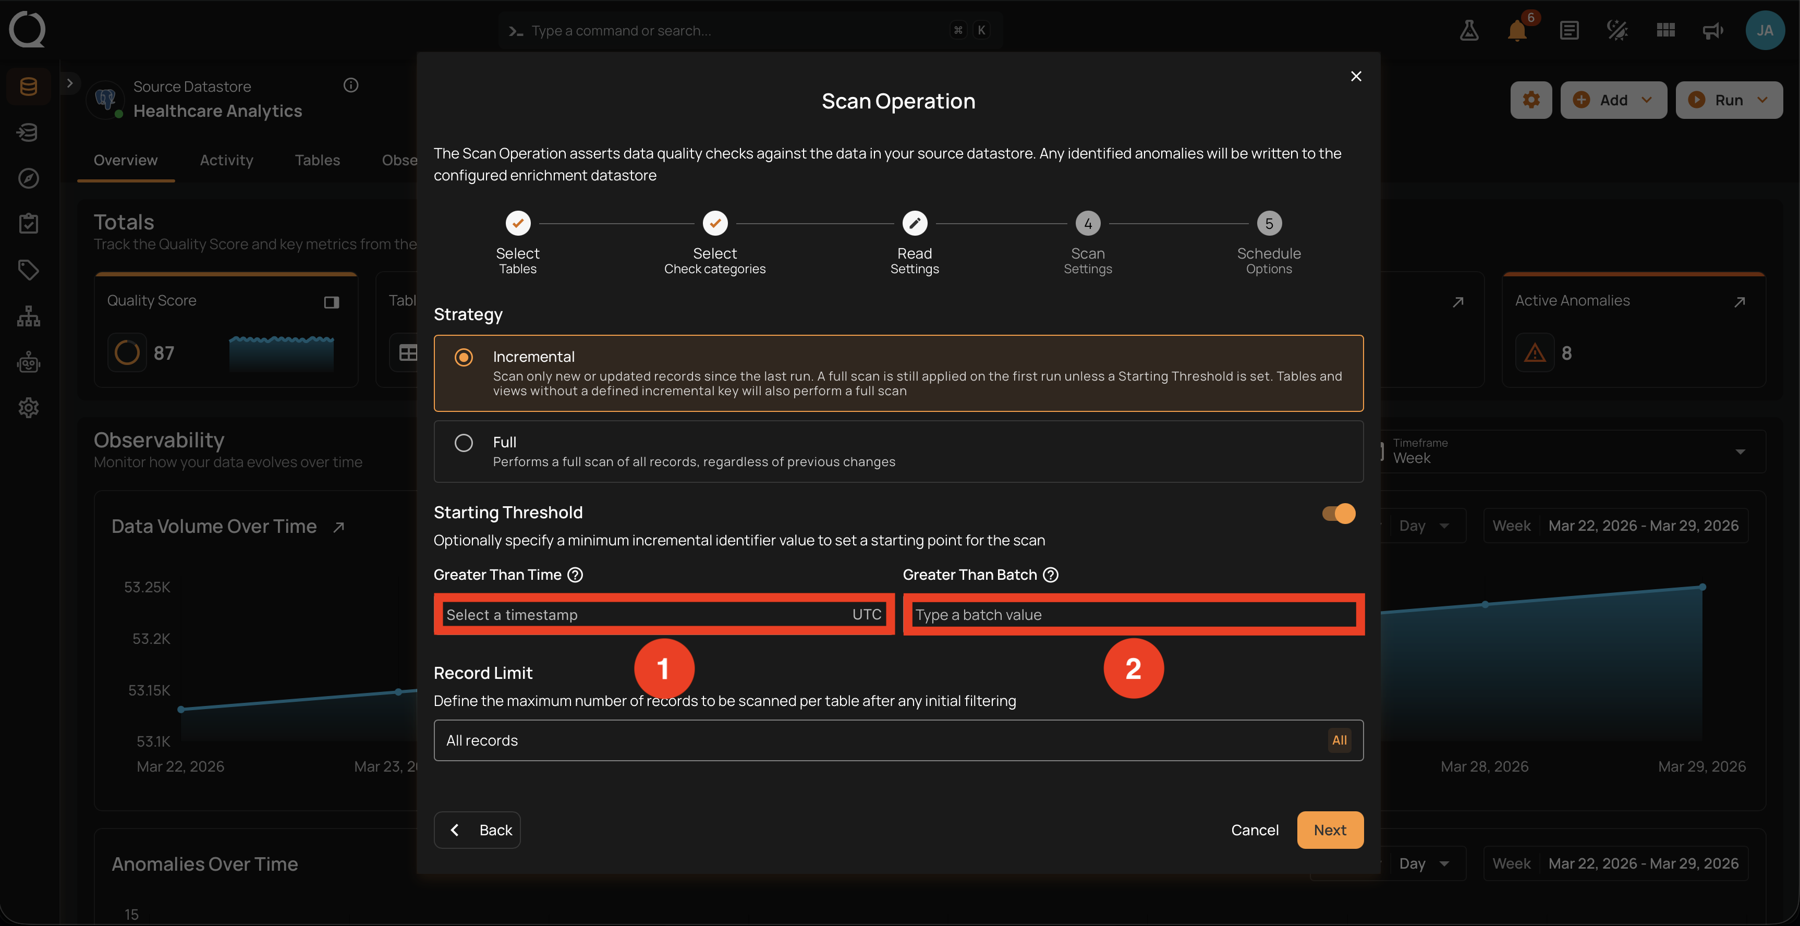Select the Full strategy radio

463,443
